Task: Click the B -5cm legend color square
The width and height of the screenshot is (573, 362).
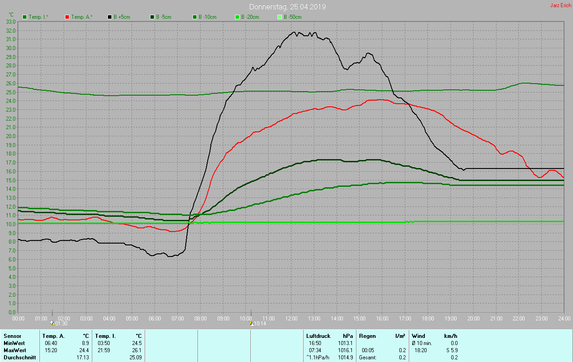Action: (152, 17)
